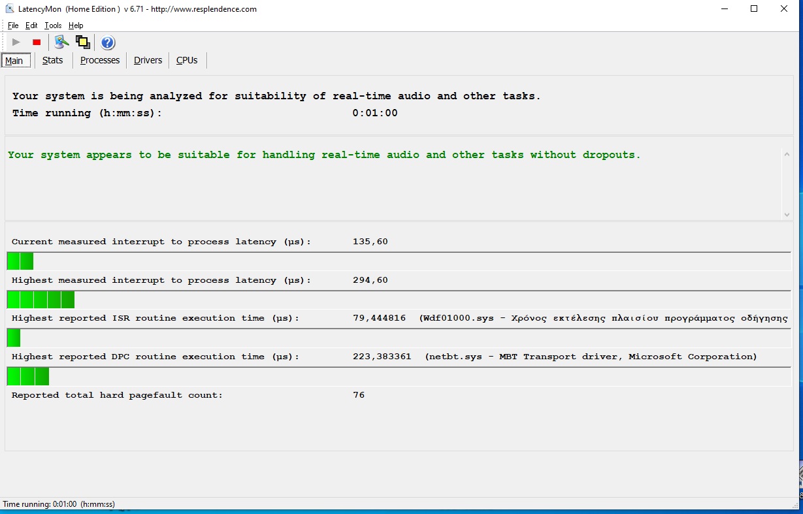Click the green suitability status message text
The width and height of the screenshot is (803, 514).
click(x=324, y=155)
